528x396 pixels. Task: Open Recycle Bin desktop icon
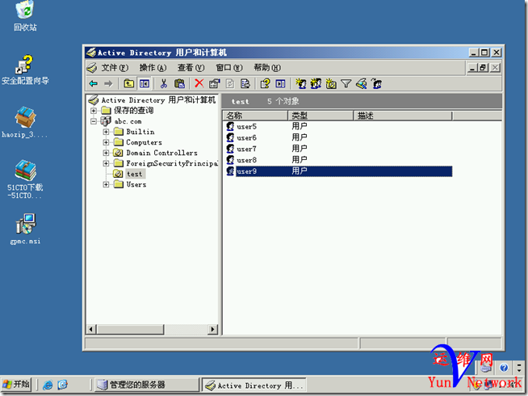[x=25, y=16]
